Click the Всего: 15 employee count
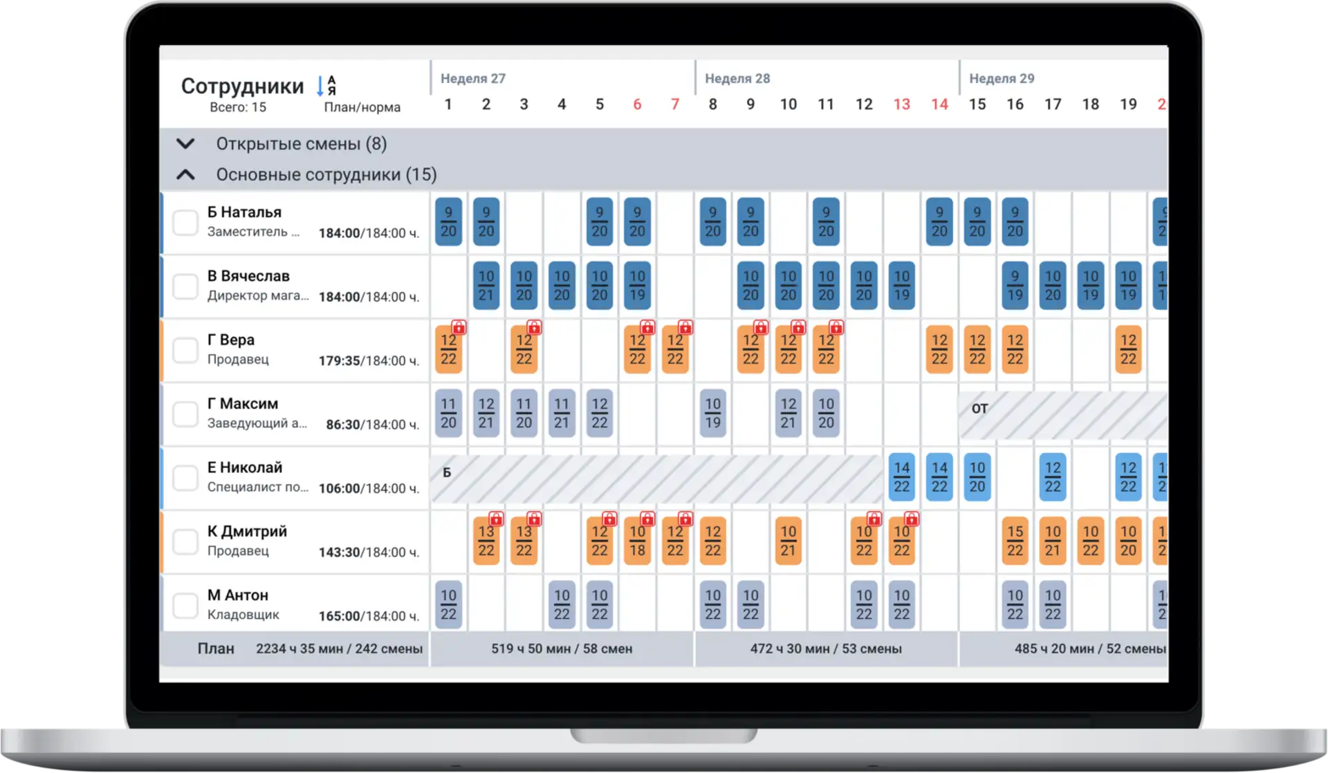1328x773 pixels. tap(238, 107)
